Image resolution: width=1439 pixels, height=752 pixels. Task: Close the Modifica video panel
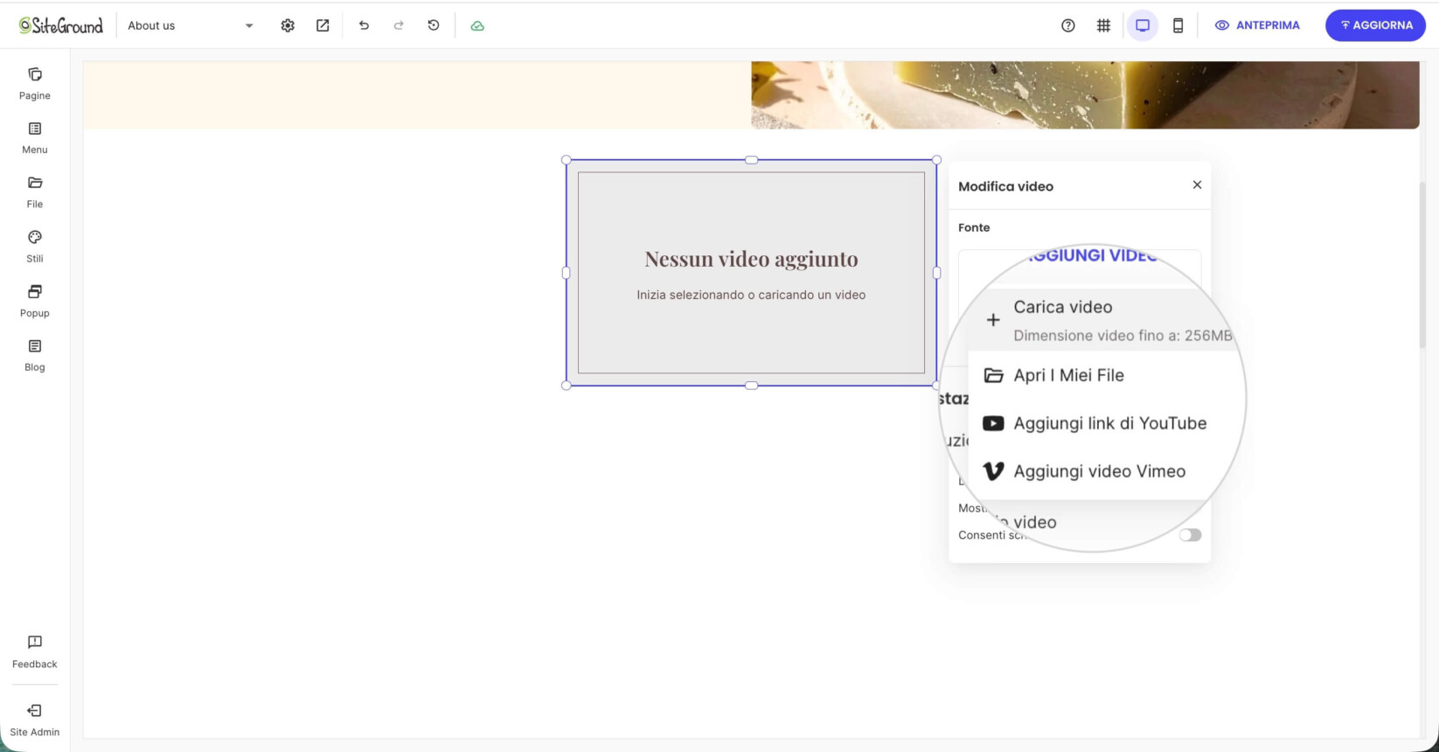[x=1197, y=185]
